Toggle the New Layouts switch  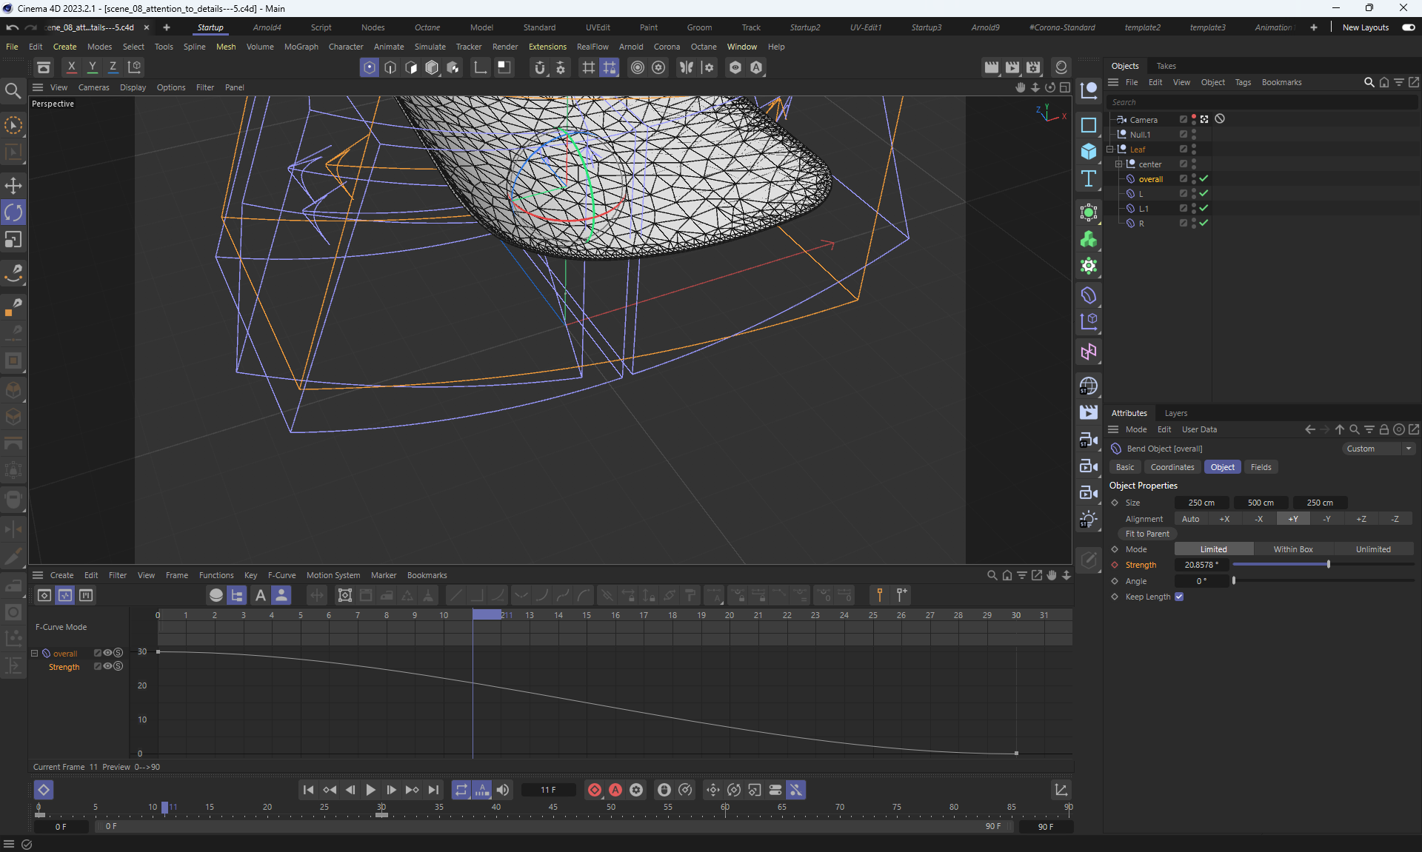[1408, 27]
